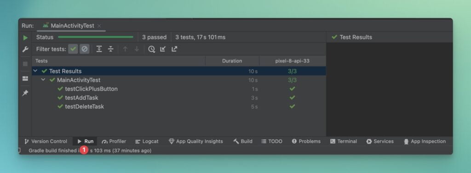Expand all test results icon
This screenshot has width=471, height=173.
[99, 49]
